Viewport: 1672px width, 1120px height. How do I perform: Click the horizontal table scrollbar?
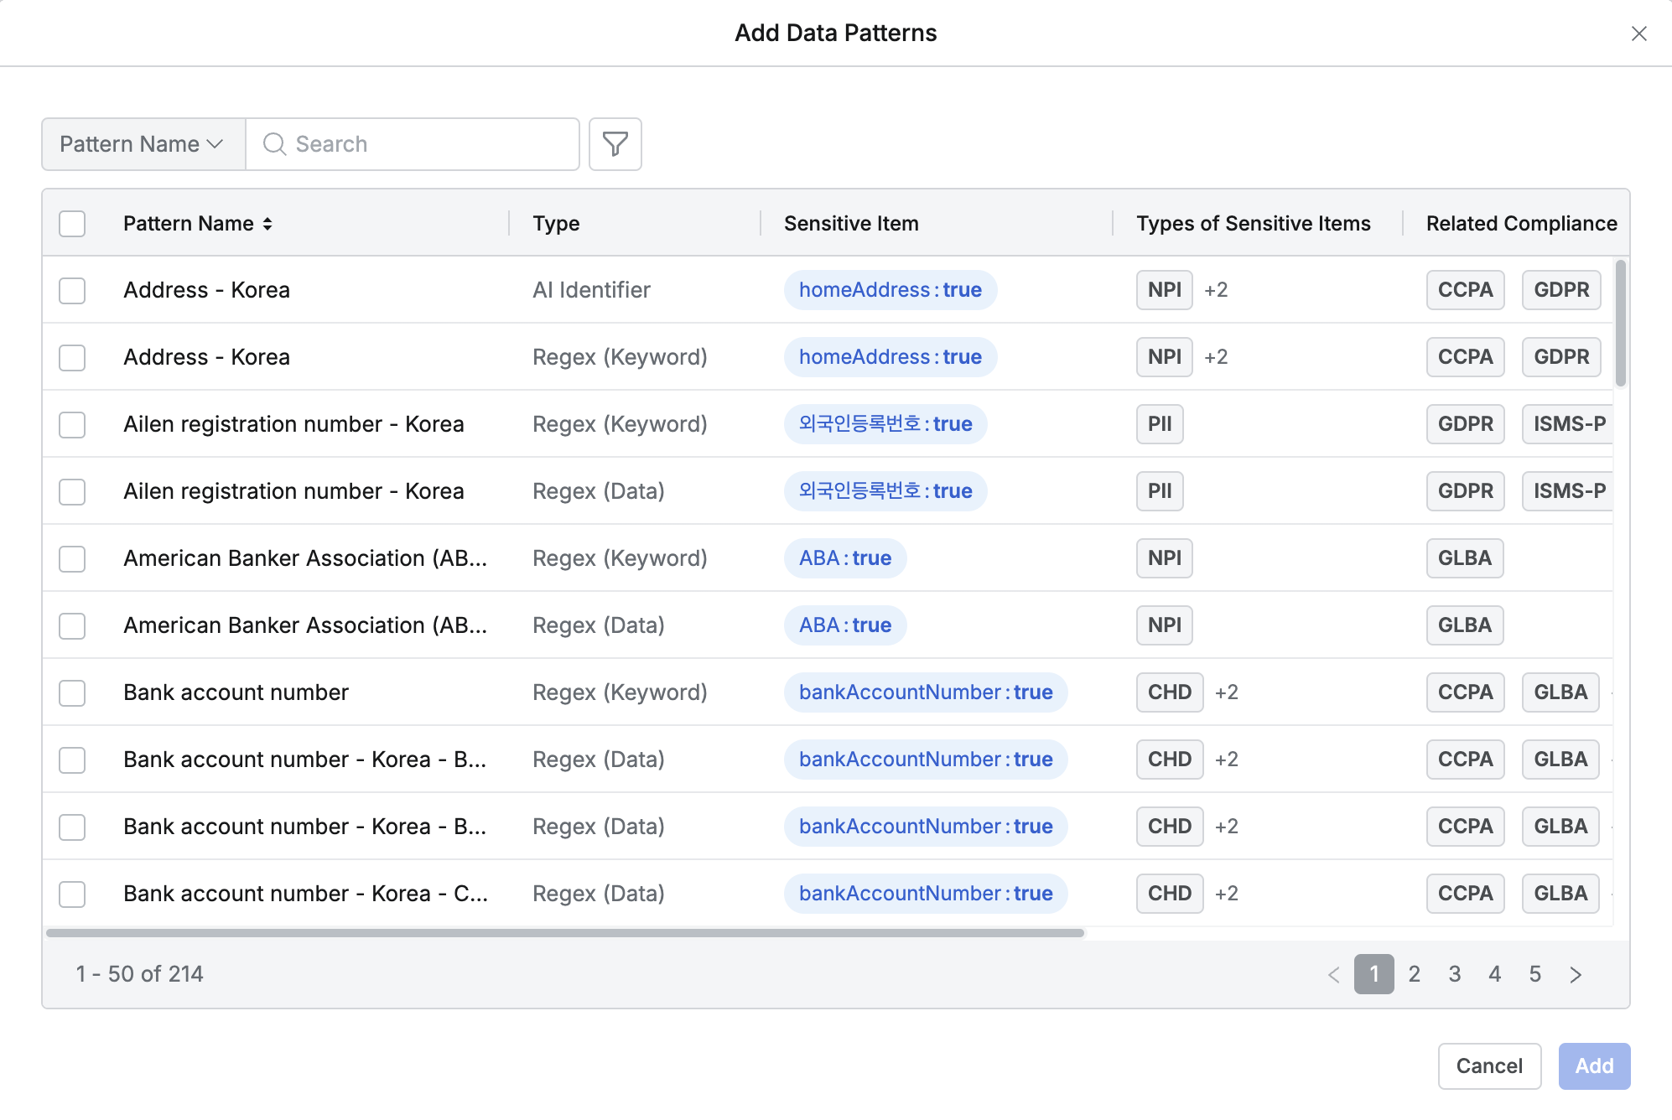pos(565,933)
